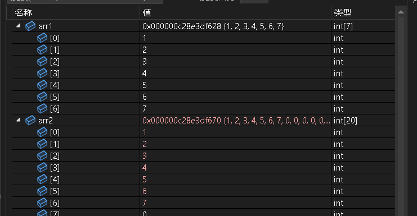Select value 7 of arr1 [6]

pos(145,109)
